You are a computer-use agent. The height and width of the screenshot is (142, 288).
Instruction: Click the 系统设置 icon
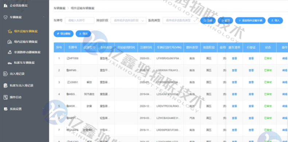(x=5, y=109)
